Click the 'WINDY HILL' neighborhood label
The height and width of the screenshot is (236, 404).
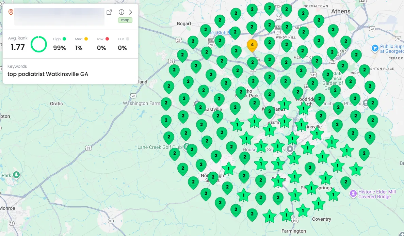tap(286, 38)
